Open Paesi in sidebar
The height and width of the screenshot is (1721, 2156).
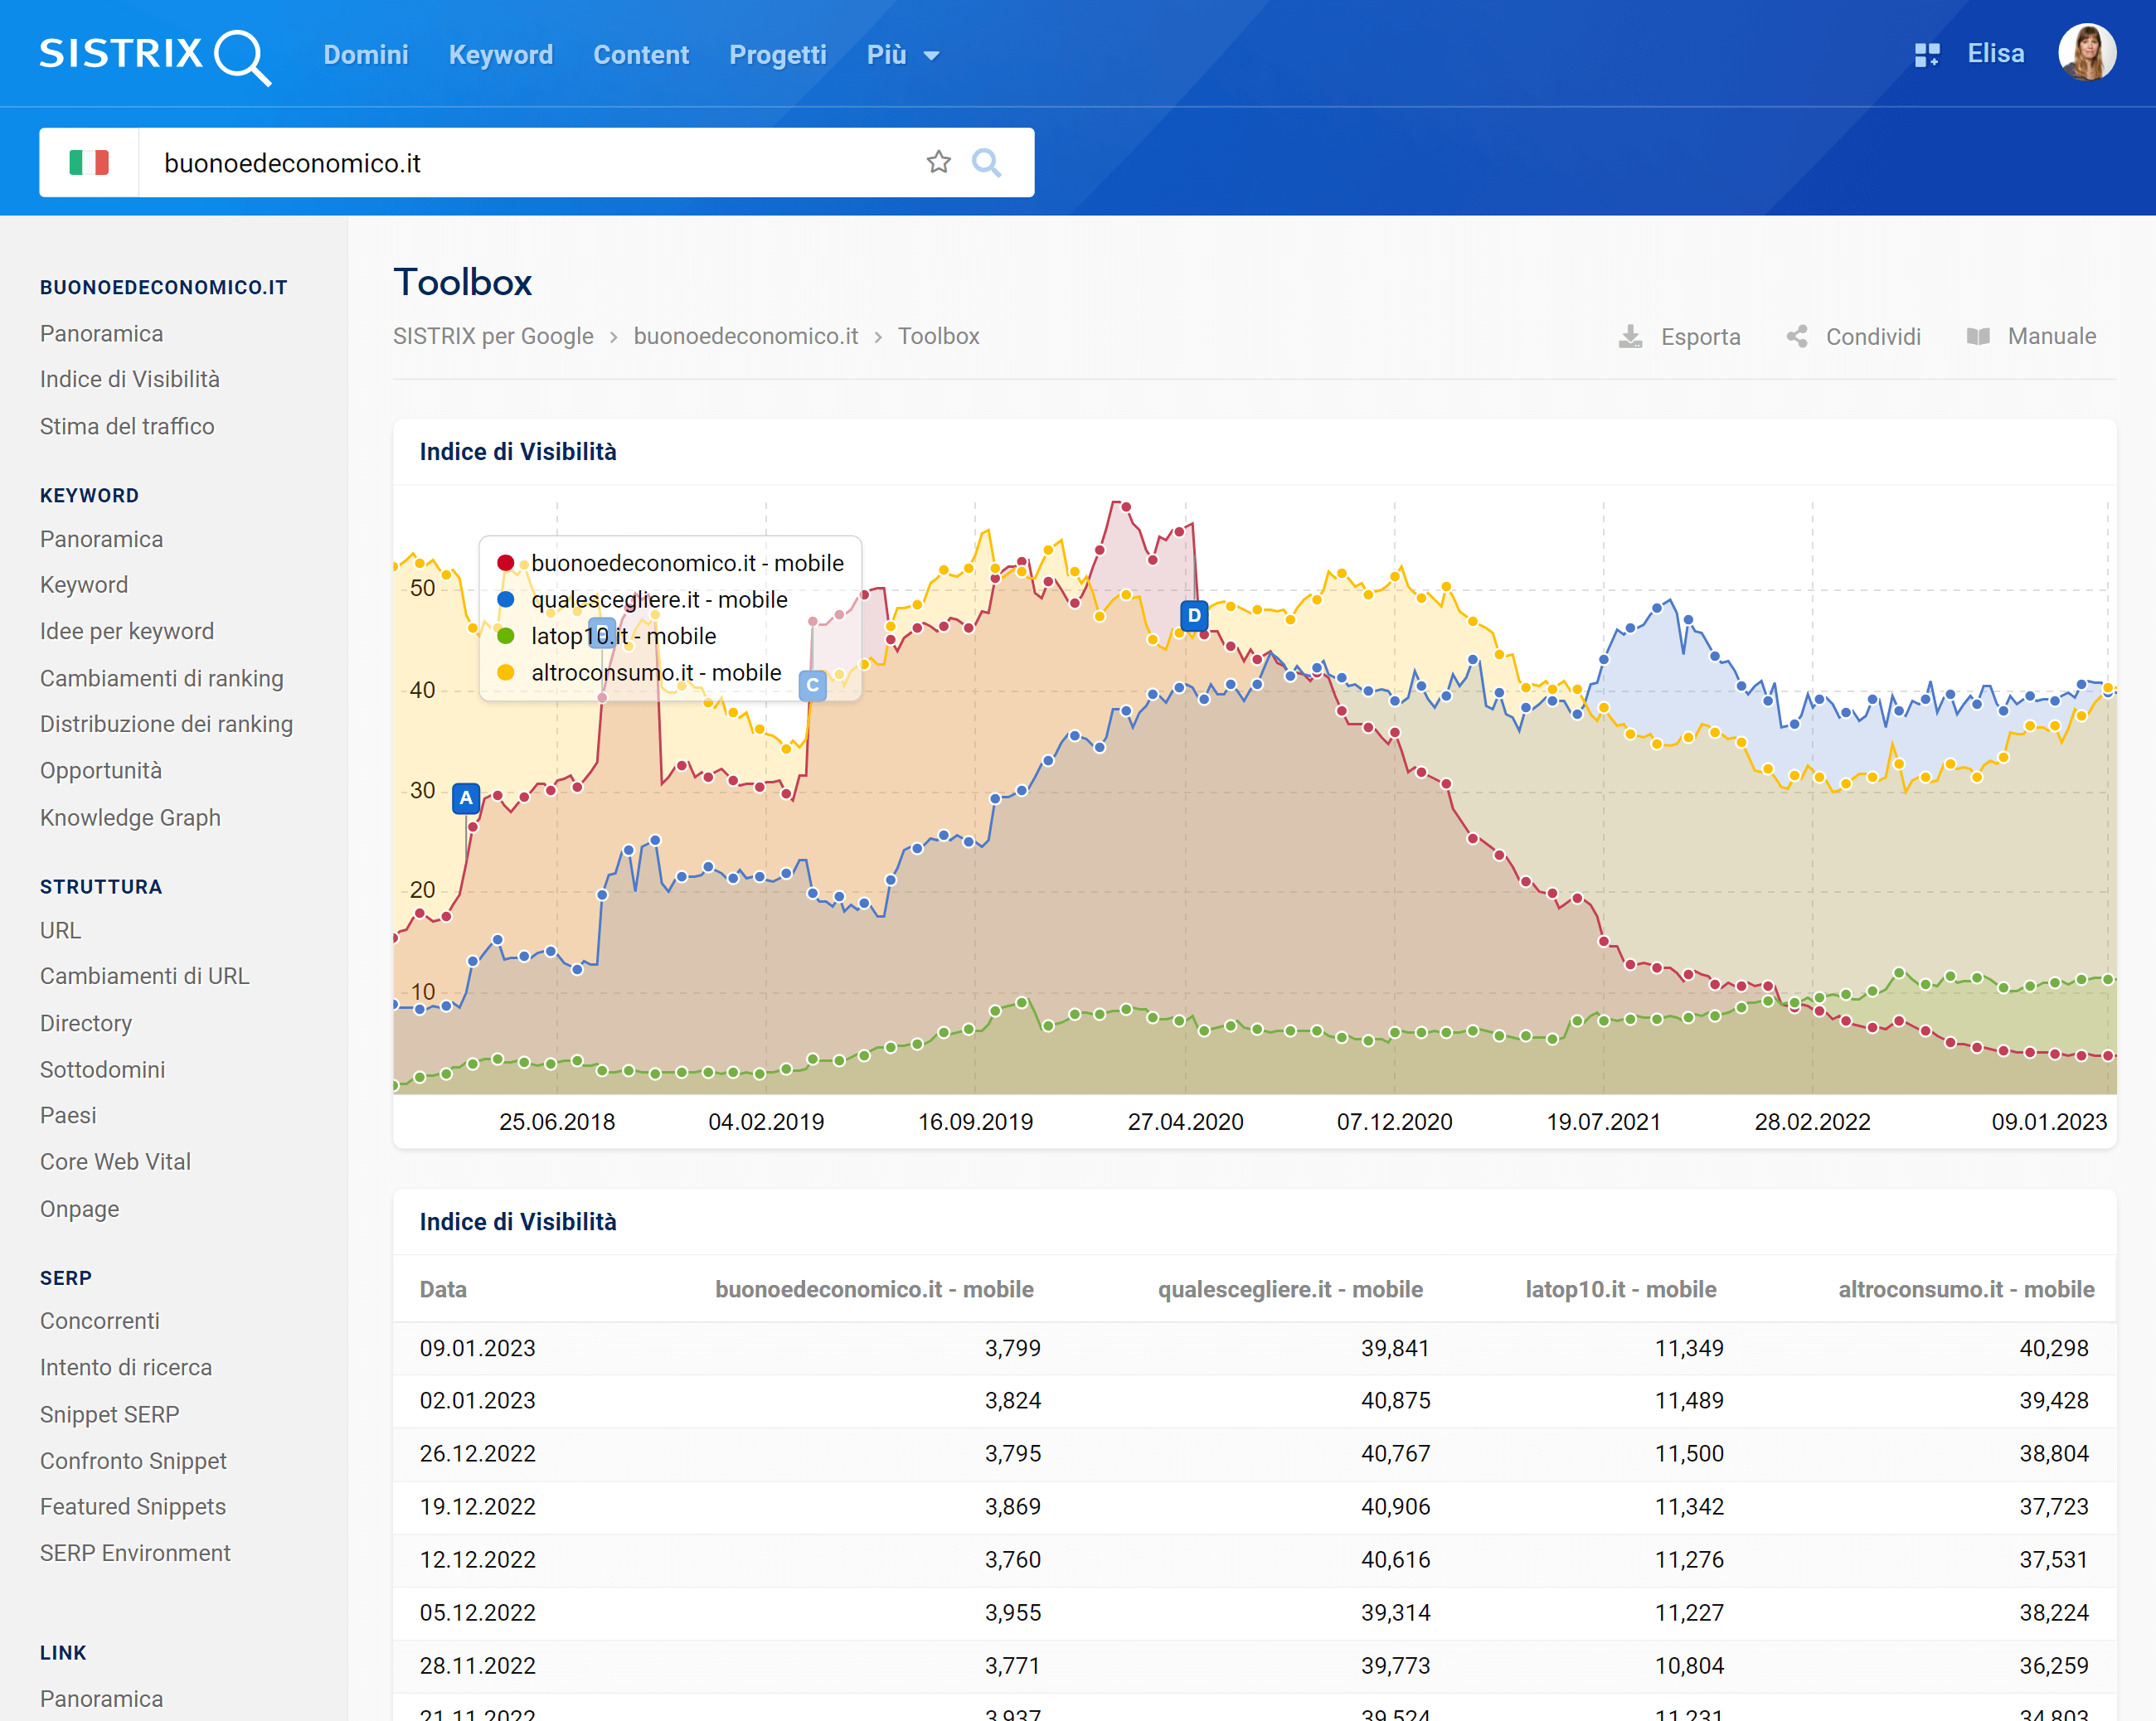(68, 1116)
